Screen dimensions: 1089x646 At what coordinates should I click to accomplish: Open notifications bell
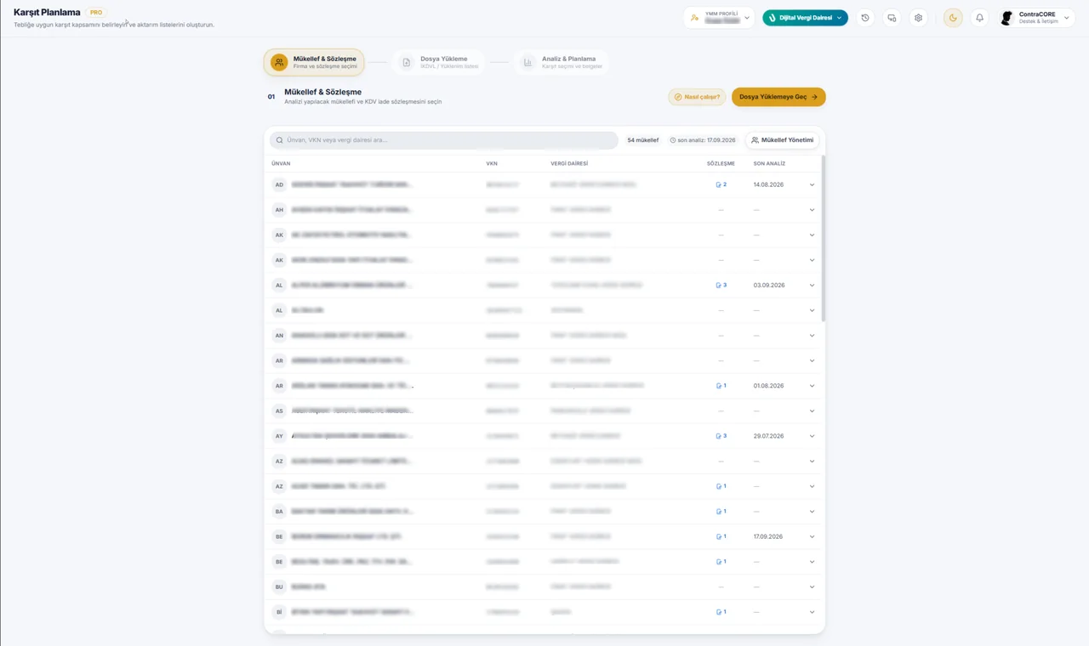(x=979, y=18)
